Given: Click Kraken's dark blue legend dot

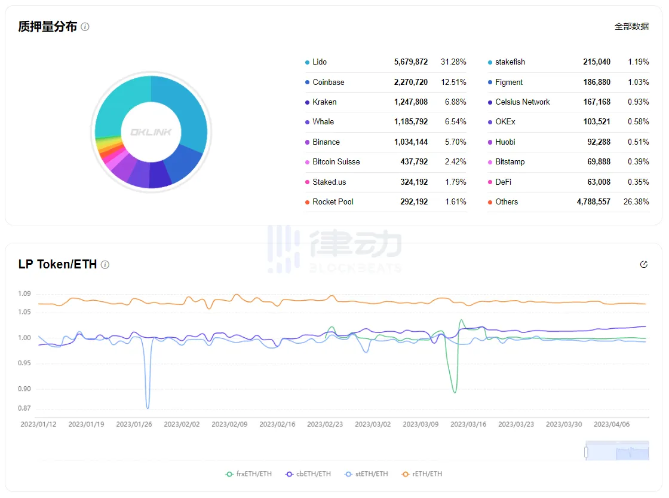Looking at the screenshot, I should point(306,102).
